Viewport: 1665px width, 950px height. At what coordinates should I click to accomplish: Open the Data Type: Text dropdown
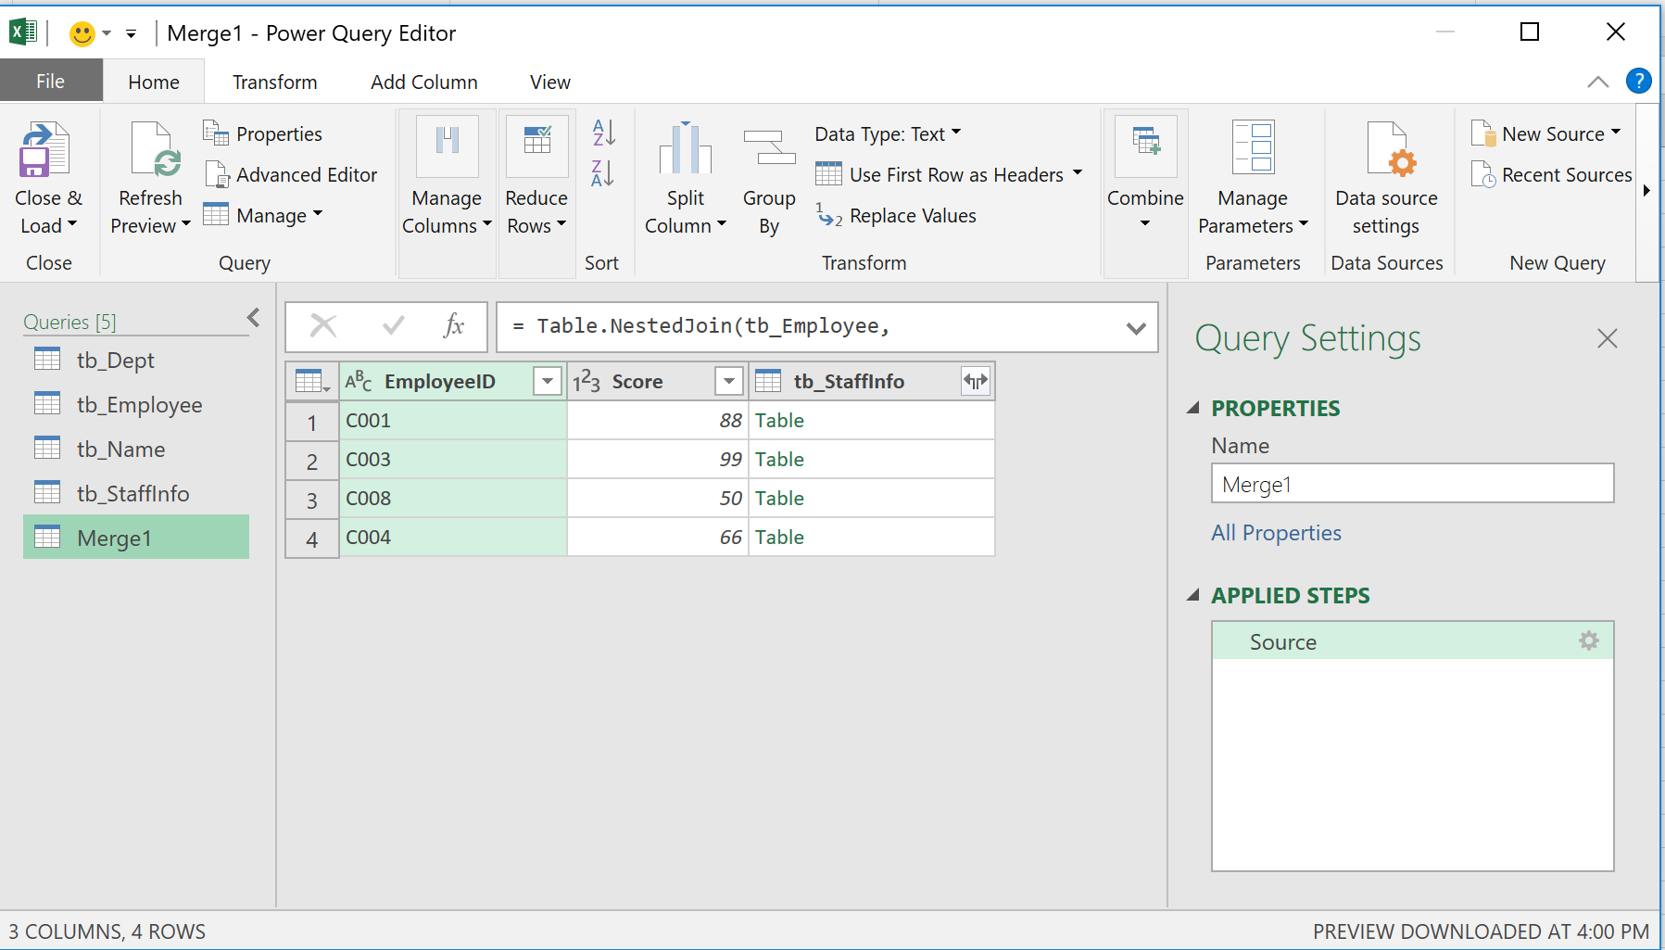coord(888,134)
